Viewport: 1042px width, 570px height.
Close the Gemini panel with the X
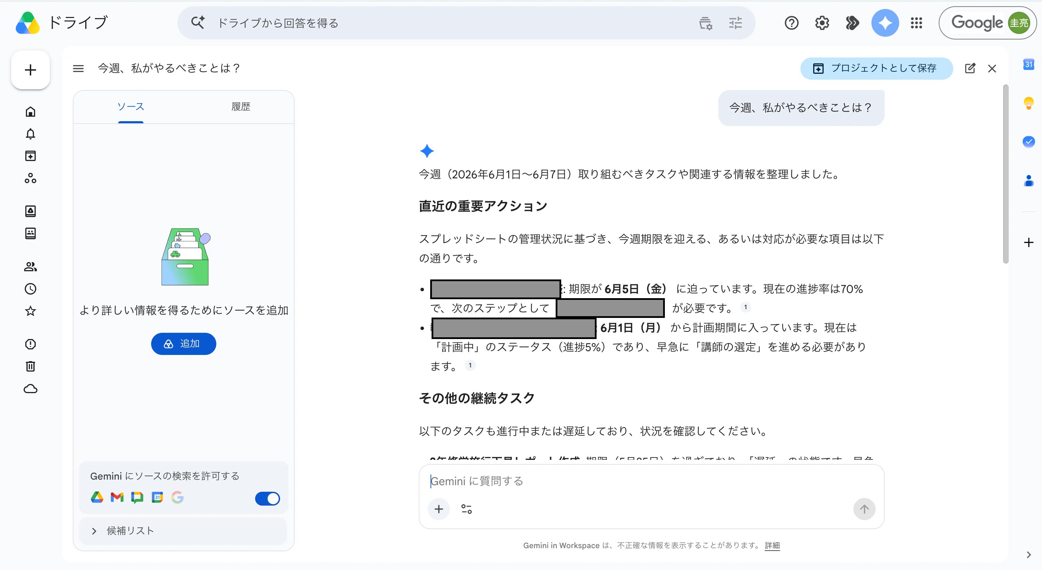coord(992,69)
